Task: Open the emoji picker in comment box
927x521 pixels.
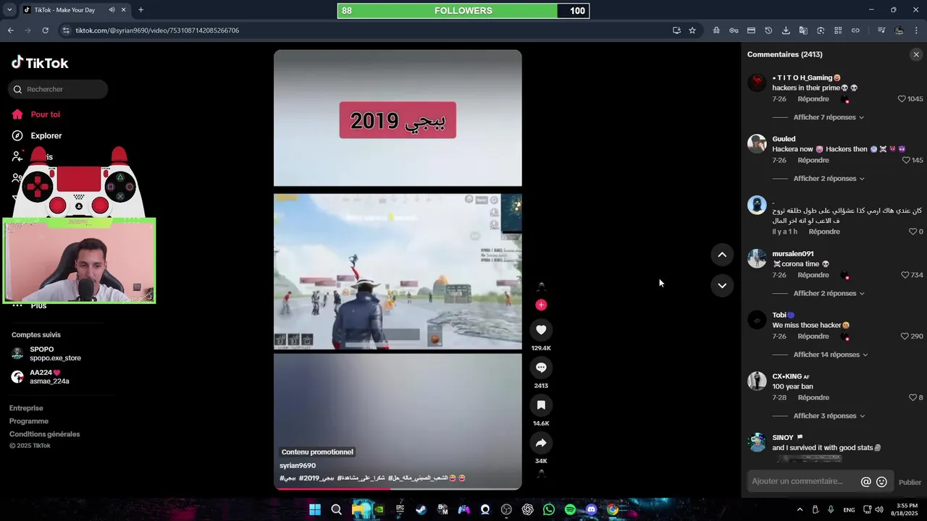Action: coord(881,482)
